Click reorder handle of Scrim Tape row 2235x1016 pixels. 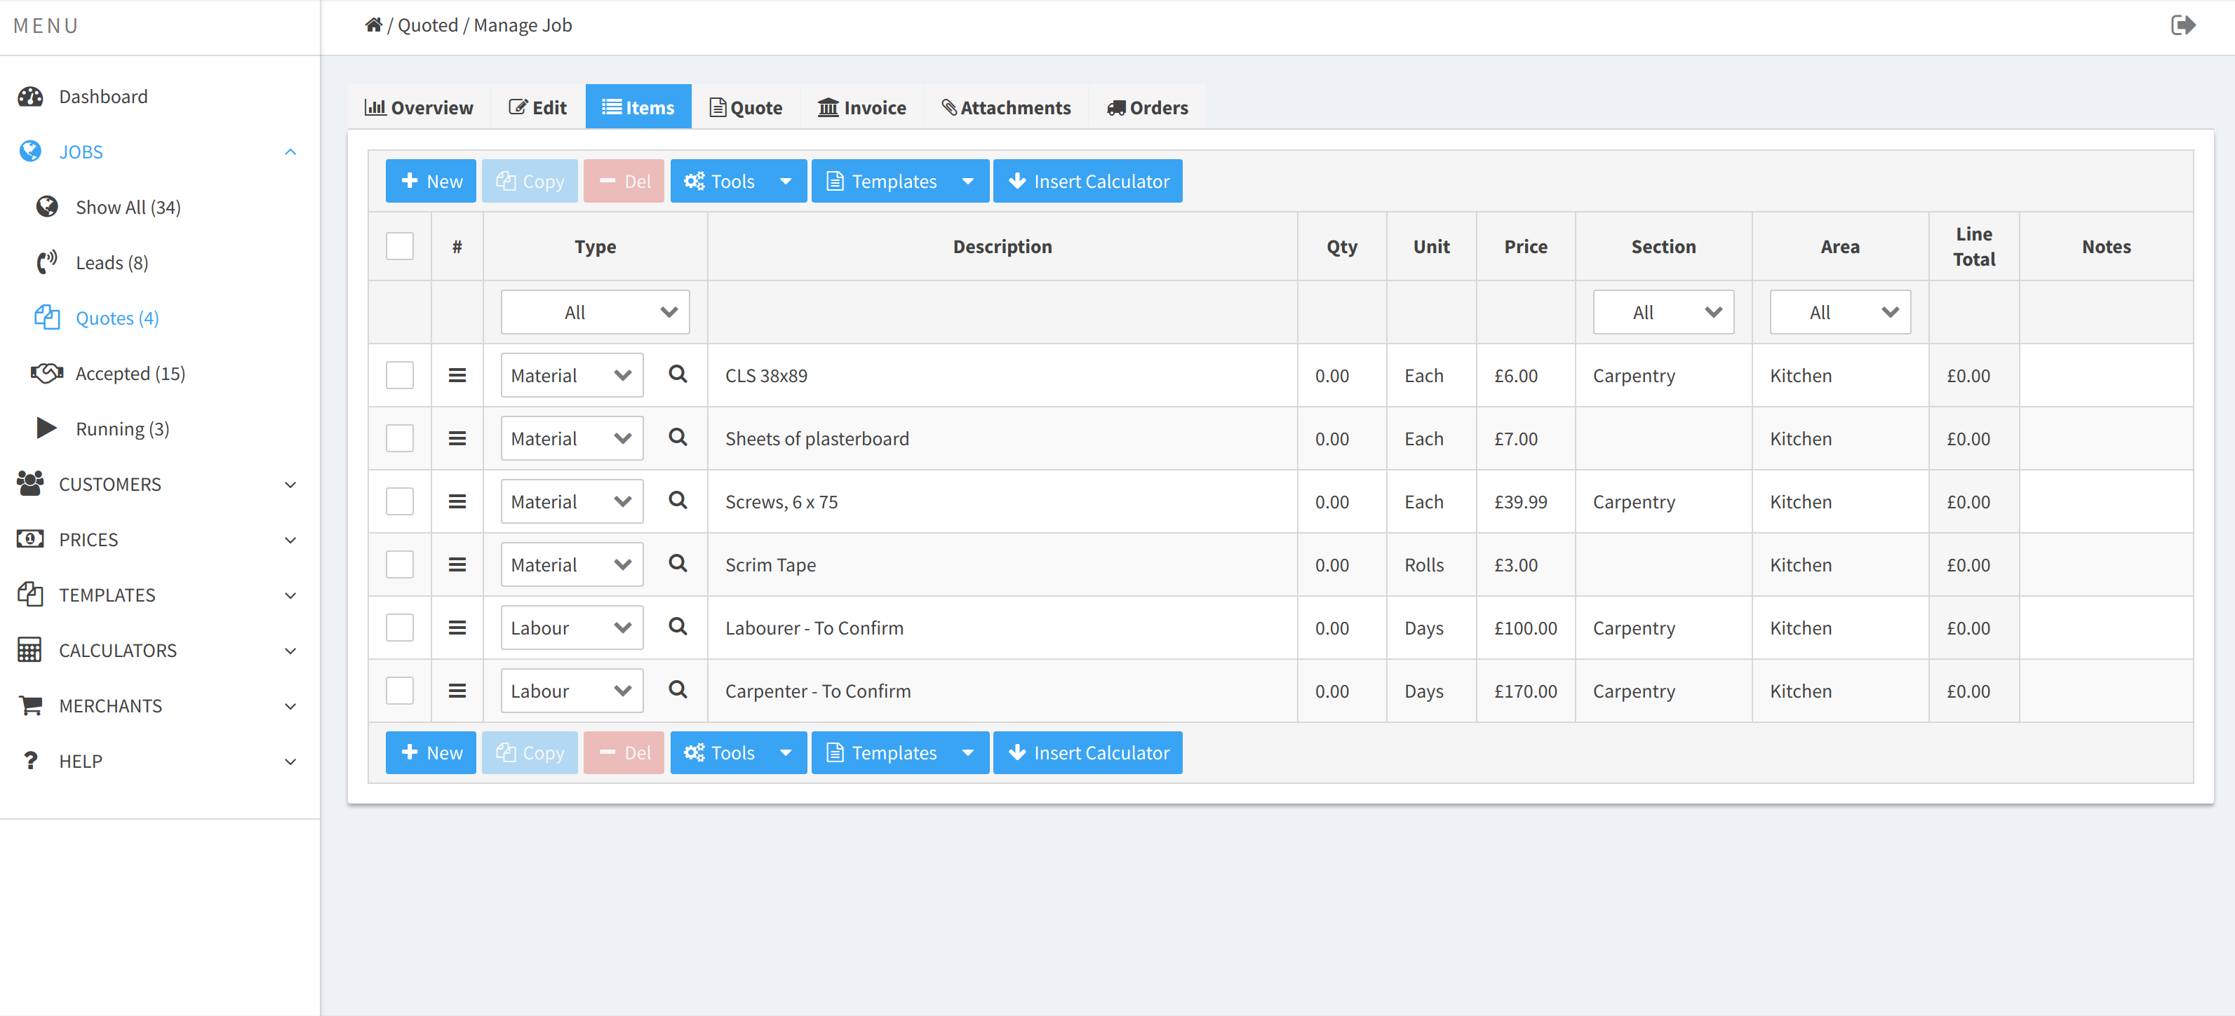[457, 565]
